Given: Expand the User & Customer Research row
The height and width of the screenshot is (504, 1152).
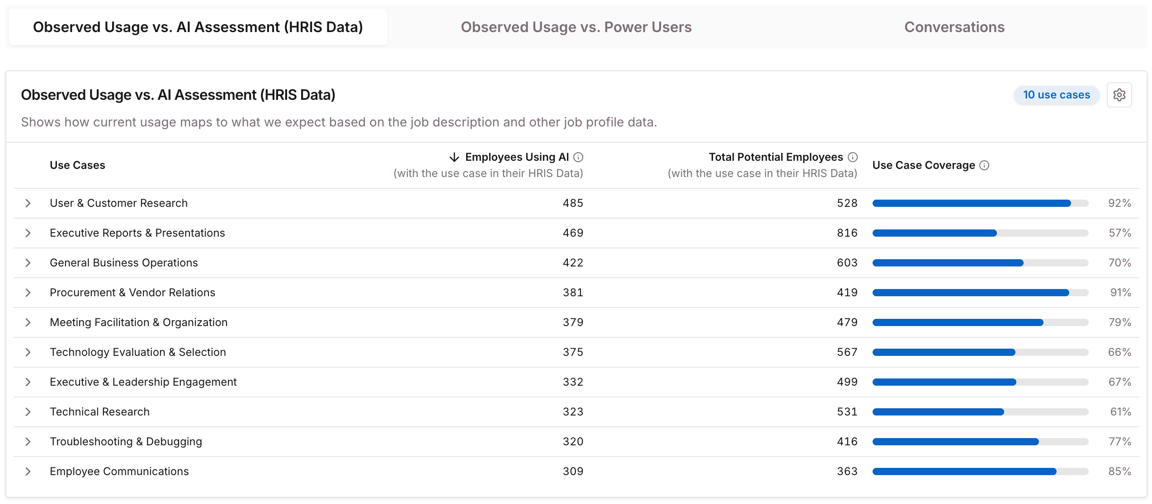Looking at the screenshot, I should tap(28, 203).
